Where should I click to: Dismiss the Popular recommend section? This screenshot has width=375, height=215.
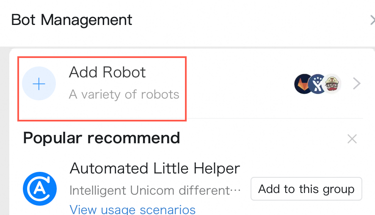point(352,138)
